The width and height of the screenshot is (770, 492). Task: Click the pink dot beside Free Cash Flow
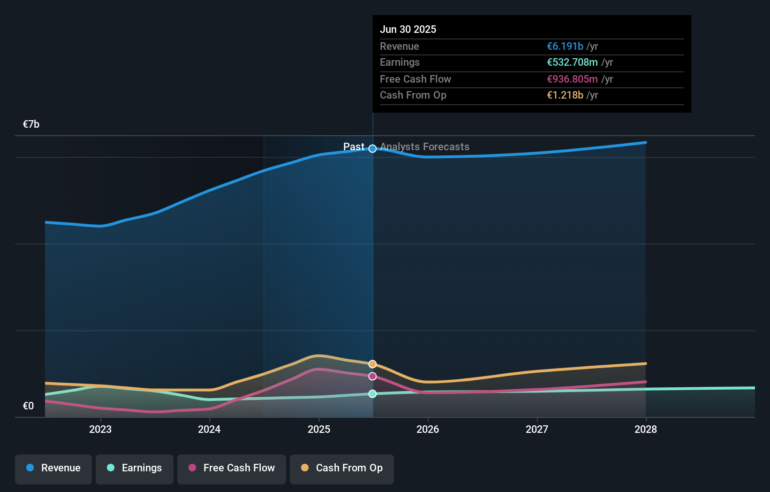pos(192,468)
